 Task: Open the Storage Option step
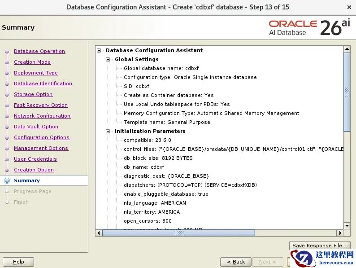[x=33, y=94]
